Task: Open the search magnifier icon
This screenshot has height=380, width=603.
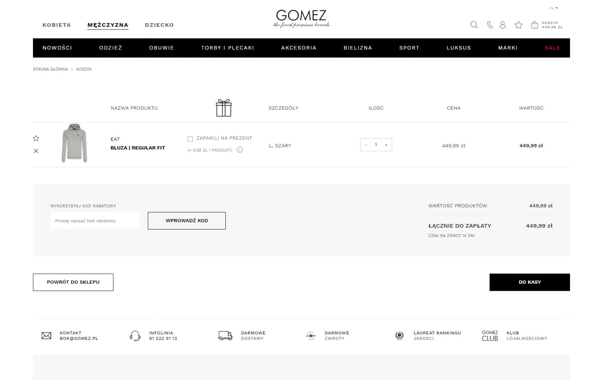Action: 474,25
